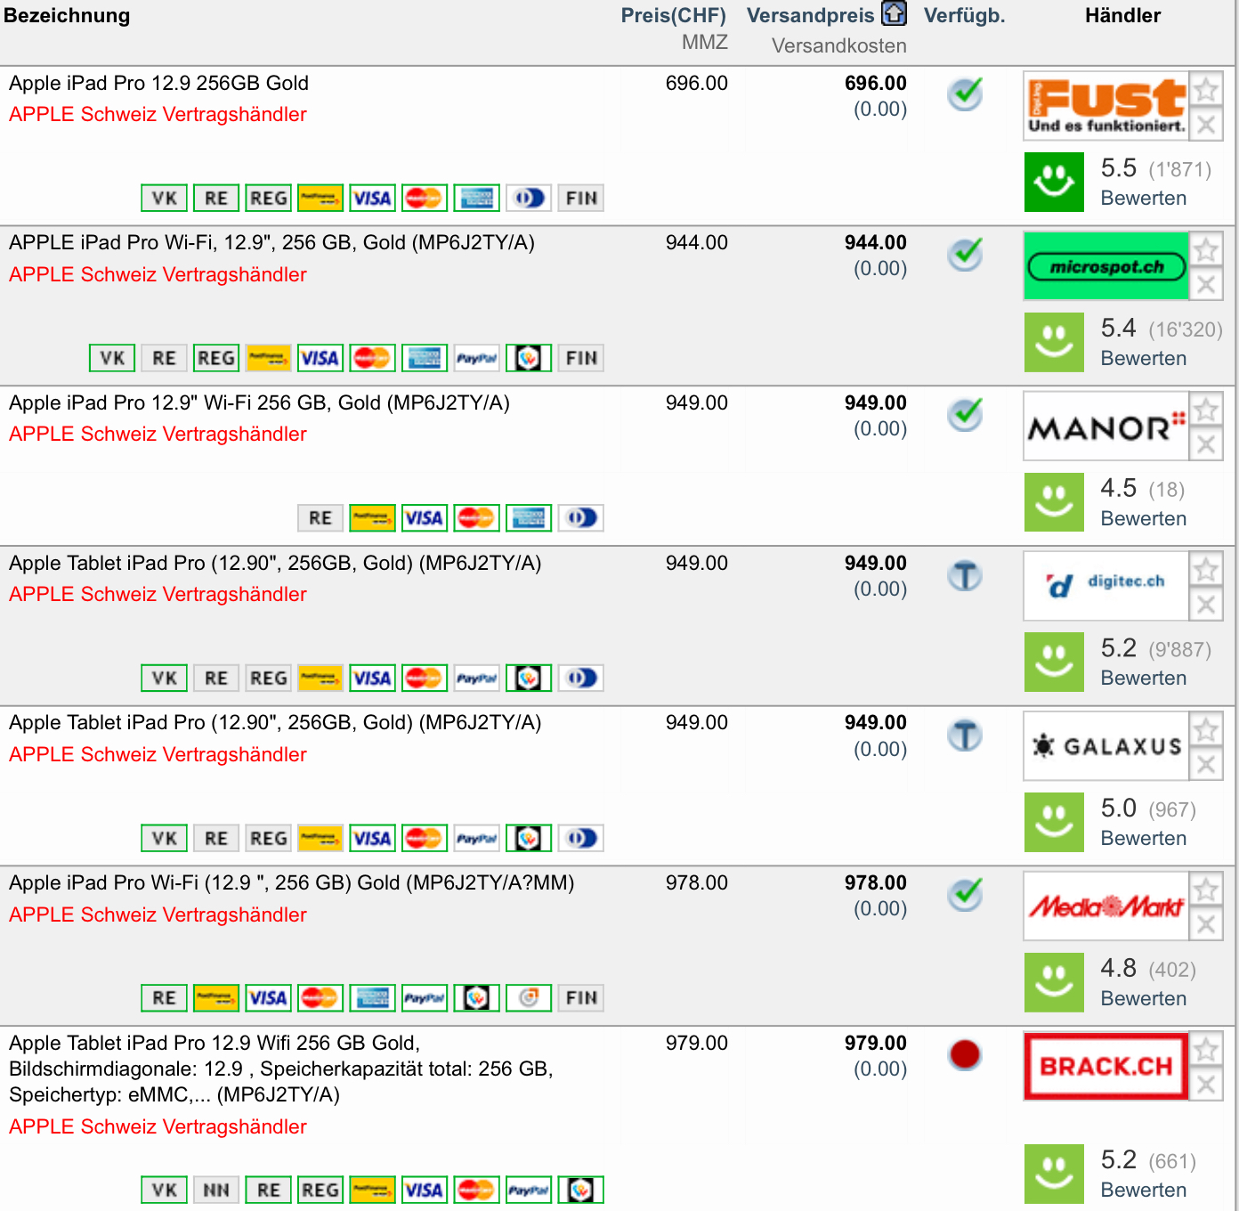Click the smiley rating icon for BRACK.CH

[x=1054, y=1174]
